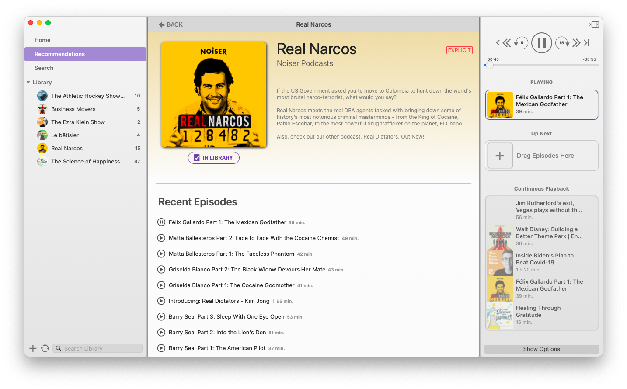Collapse the Library section
The height and width of the screenshot is (389, 627).
coord(28,82)
